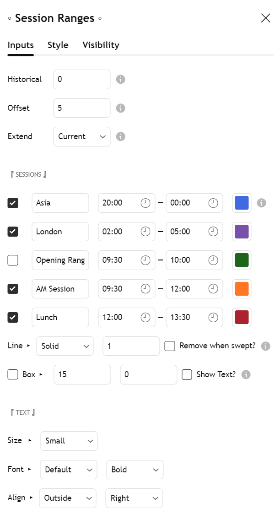Screen dimensions: 280x525
Task: Switch to the Style tab
Action: coord(58,45)
